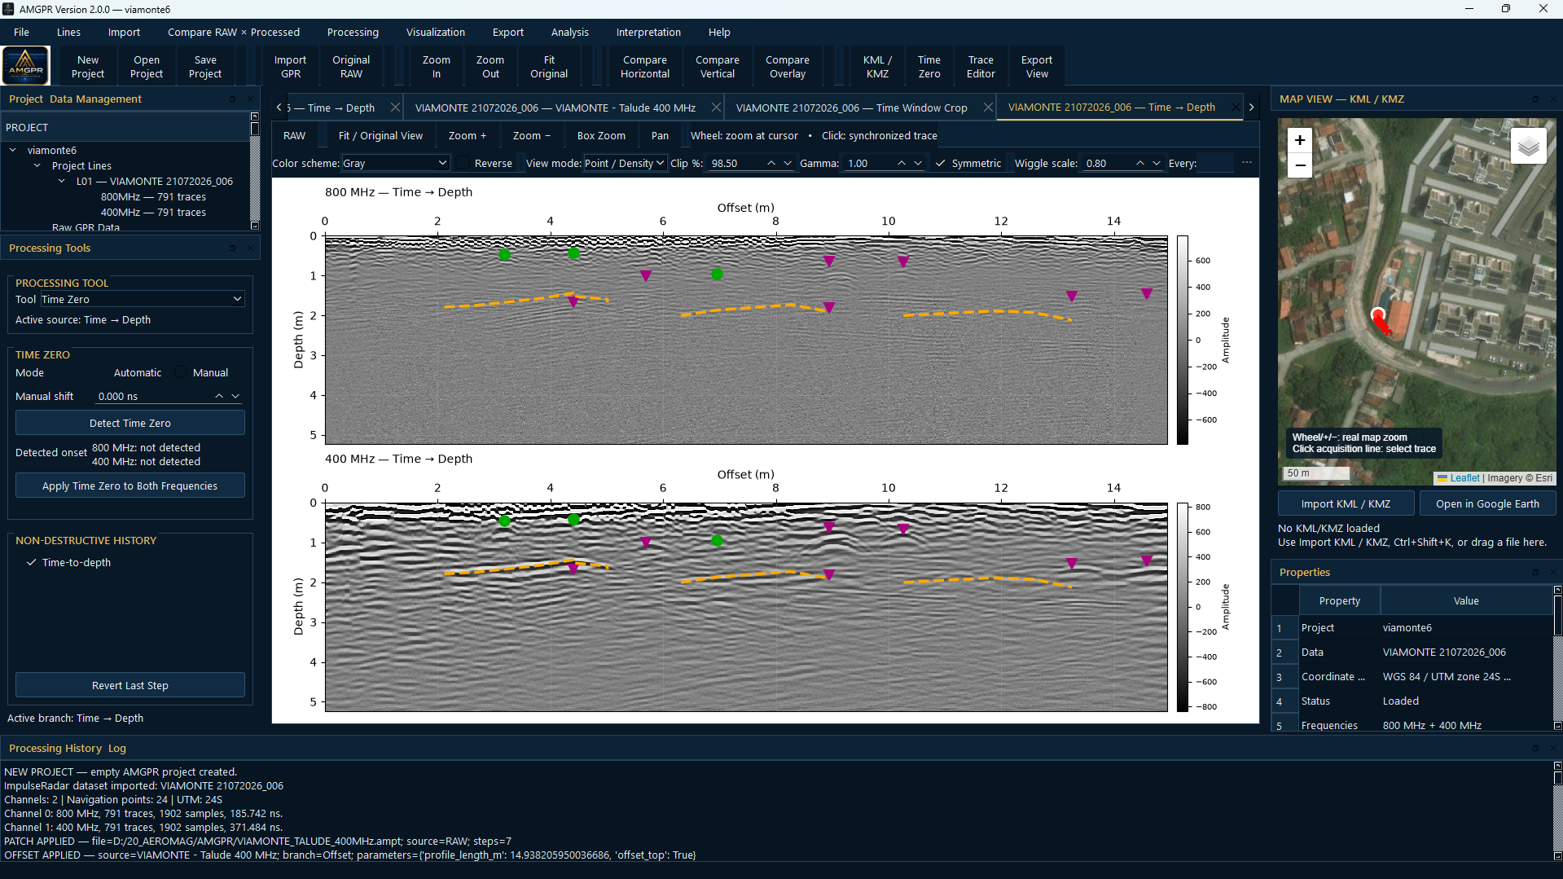This screenshot has height=879, width=1563.
Task: Open the Visualization menu
Action: pos(435,32)
